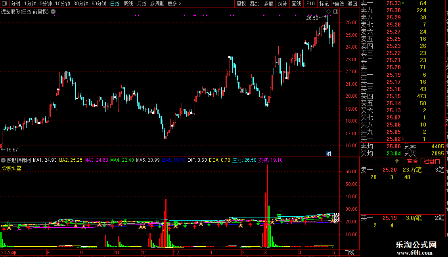This screenshot has width=448, height=257.
Task: Click month 3 on time axis
Action: coord(265,252)
